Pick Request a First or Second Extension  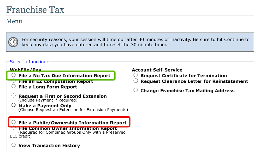(13, 95)
